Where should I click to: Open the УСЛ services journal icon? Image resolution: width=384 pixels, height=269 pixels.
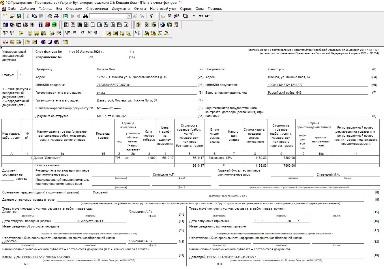point(12,33)
